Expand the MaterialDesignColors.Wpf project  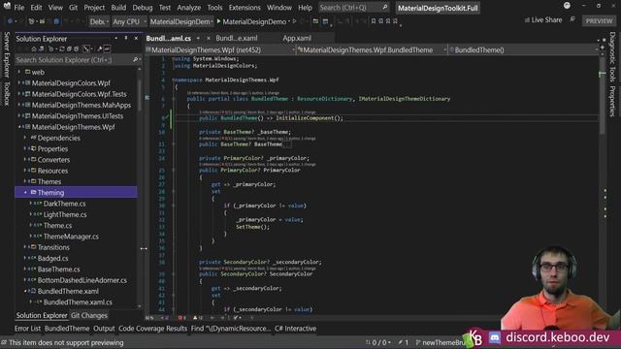(x=19, y=83)
